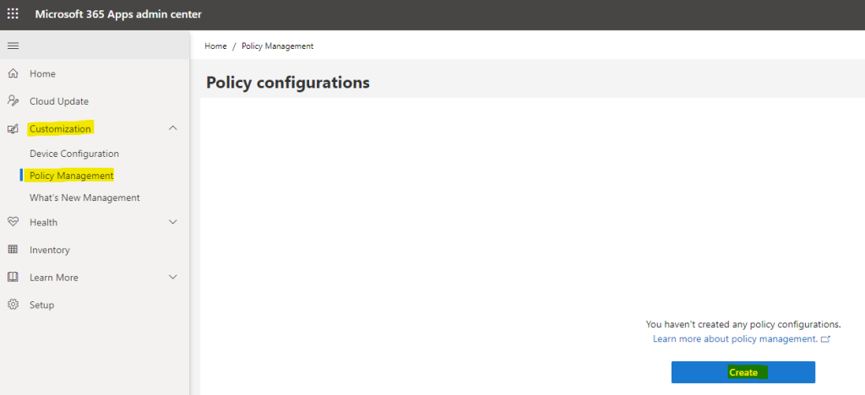
Task: Open the app launcher waffle icon
Action: tap(13, 14)
